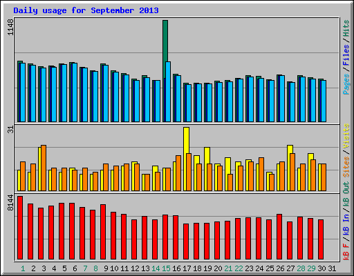Click the day "2" label on x-axis
This screenshot has width=354, height=276.
click(x=33, y=268)
